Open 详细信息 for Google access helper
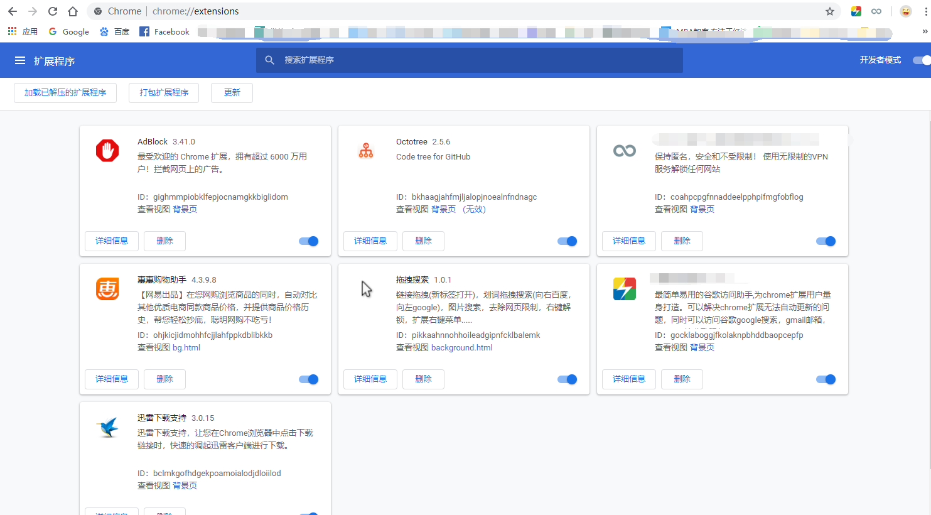 click(629, 379)
